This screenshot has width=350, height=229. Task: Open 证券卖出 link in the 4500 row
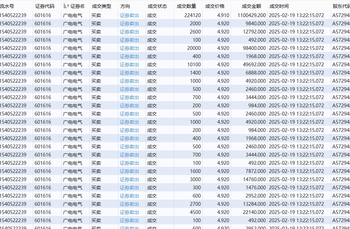129,212
